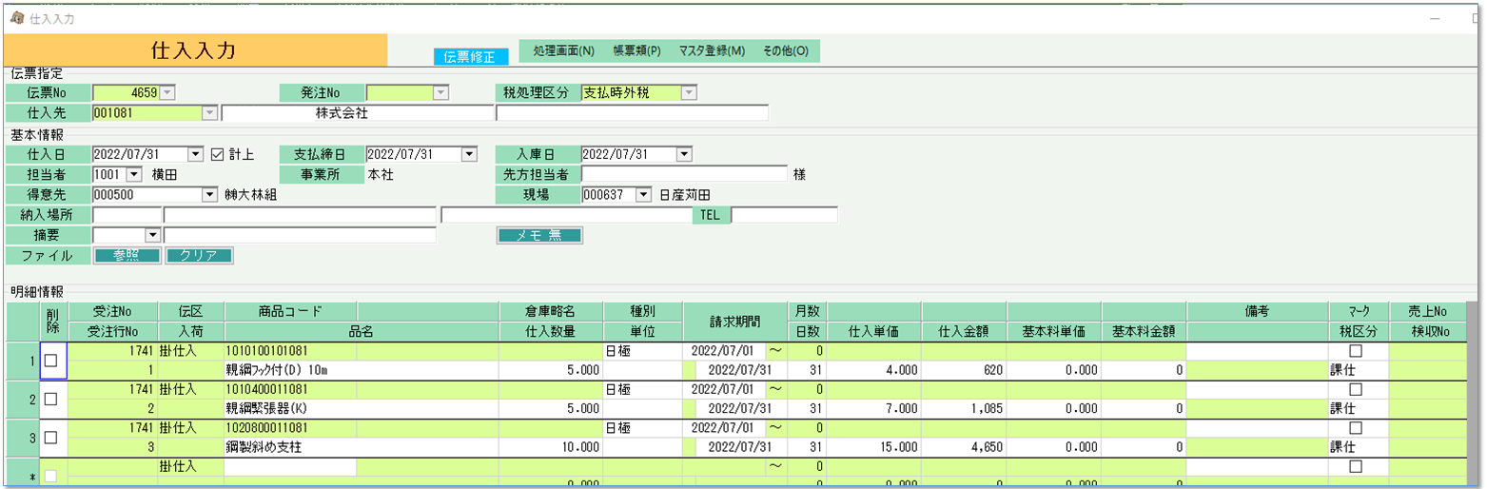1487x489 pixels.
Task: Click row header number 3
Action: (23, 438)
